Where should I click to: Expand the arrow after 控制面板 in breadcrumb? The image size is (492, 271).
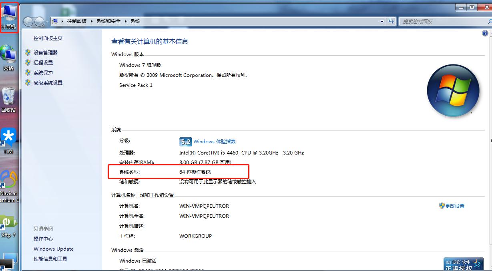[91, 21]
